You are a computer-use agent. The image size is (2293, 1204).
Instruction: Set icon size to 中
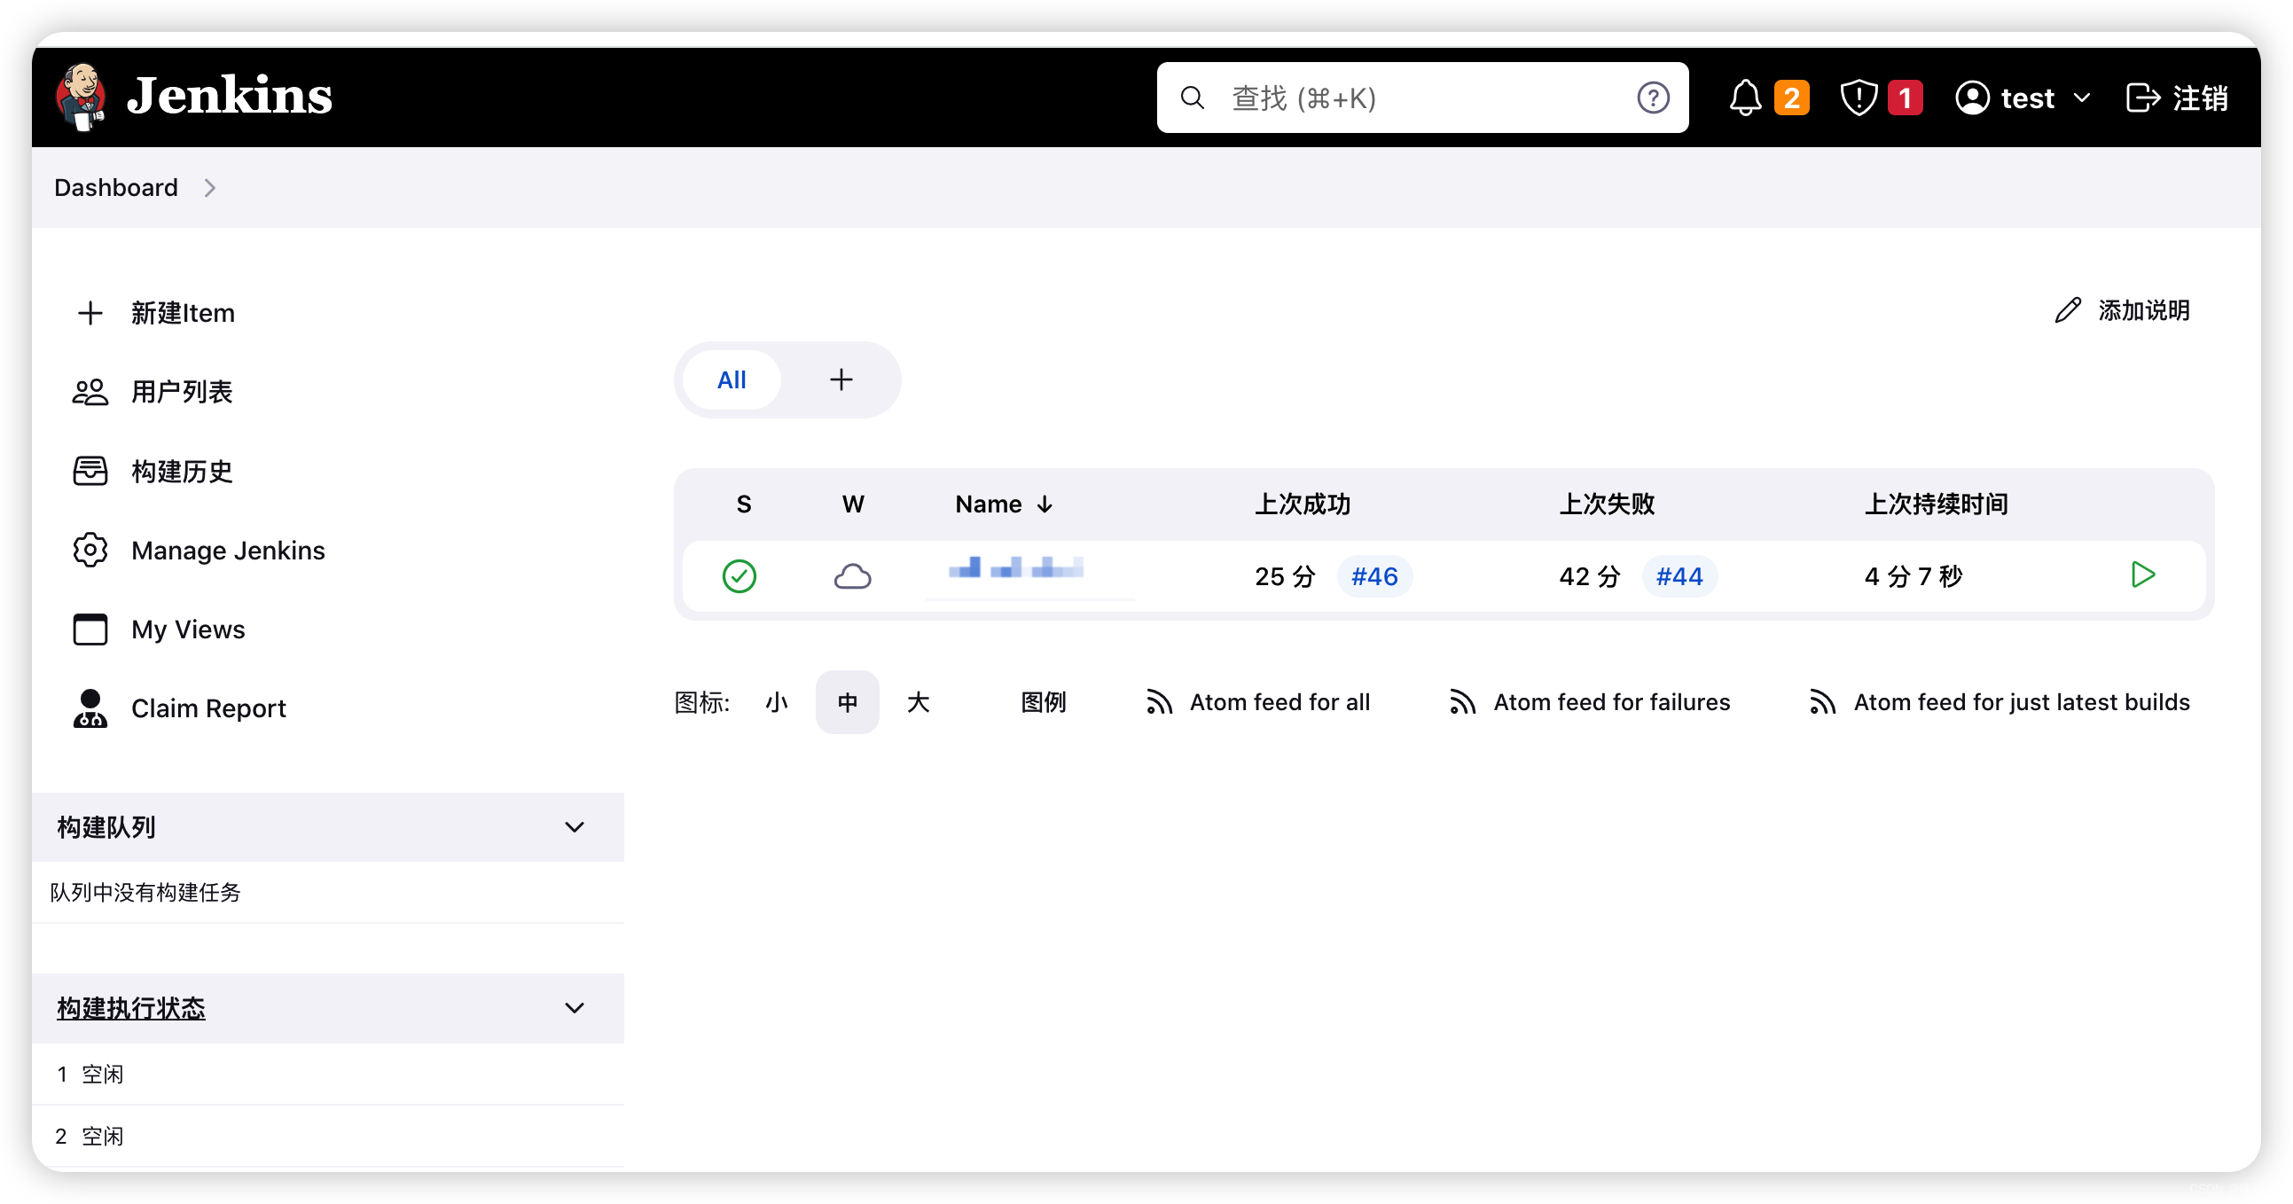(847, 703)
